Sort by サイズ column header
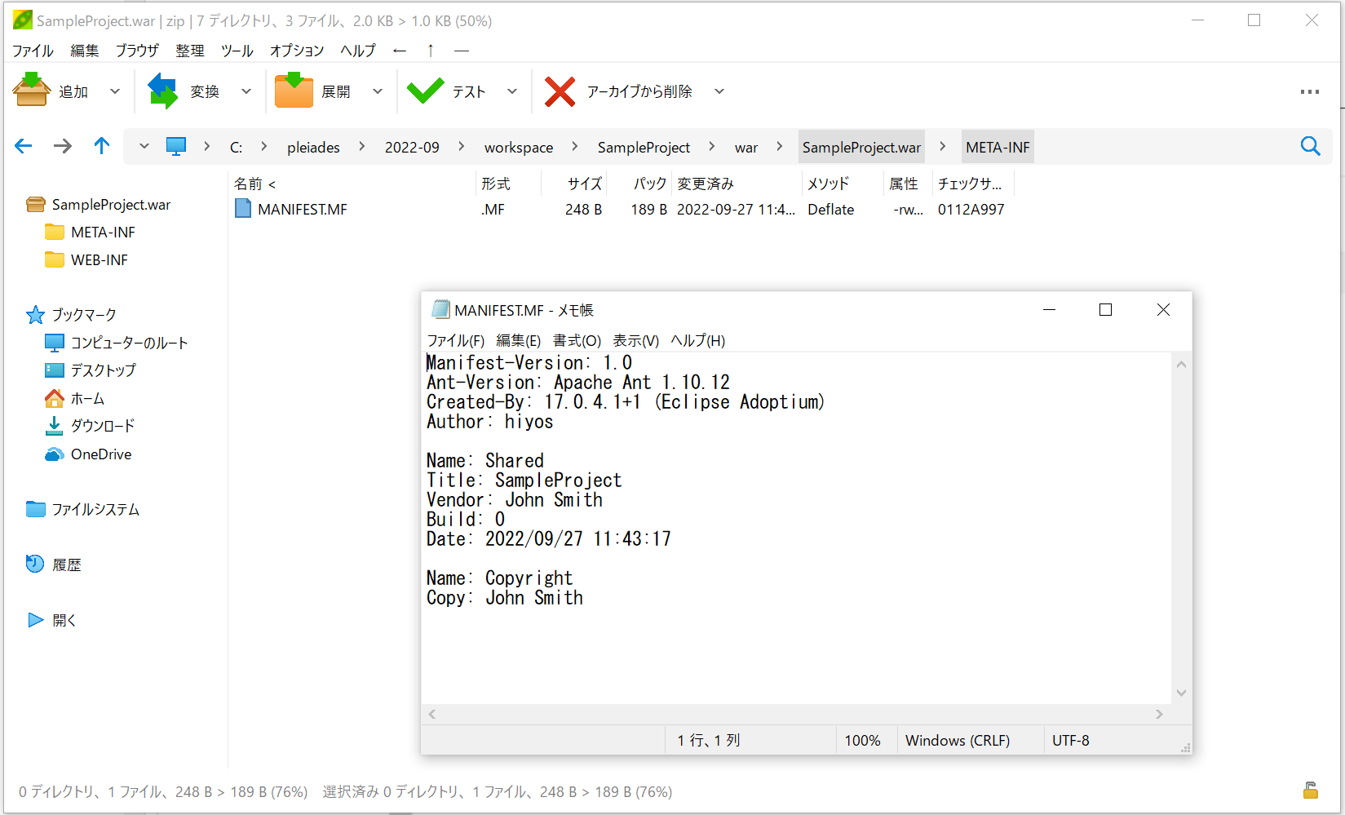The image size is (1345, 815). coord(585,184)
